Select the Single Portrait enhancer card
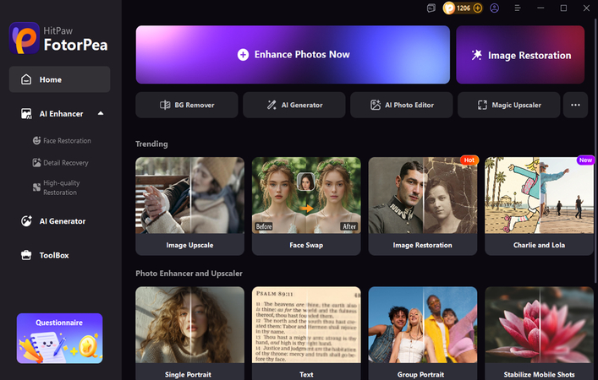The height and width of the screenshot is (380, 598). (x=190, y=334)
